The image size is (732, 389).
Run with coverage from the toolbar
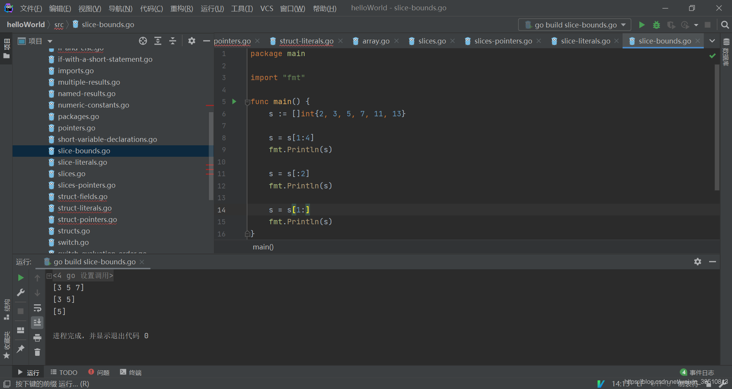point(671,25)
